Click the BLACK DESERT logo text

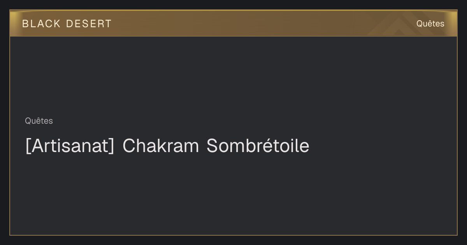point(67,24)
